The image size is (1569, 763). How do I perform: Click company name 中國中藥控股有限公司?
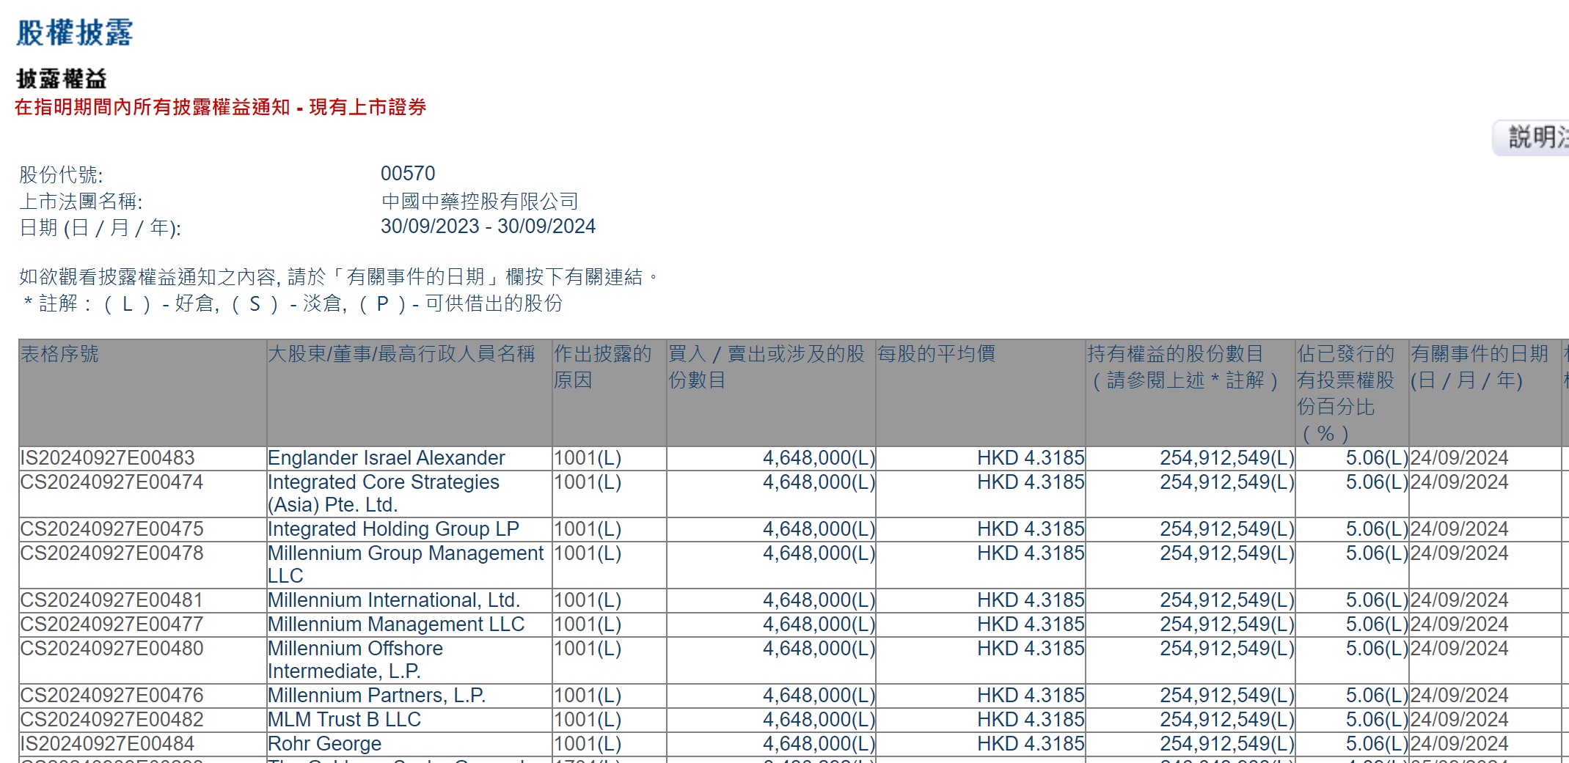tap(480, 201)
